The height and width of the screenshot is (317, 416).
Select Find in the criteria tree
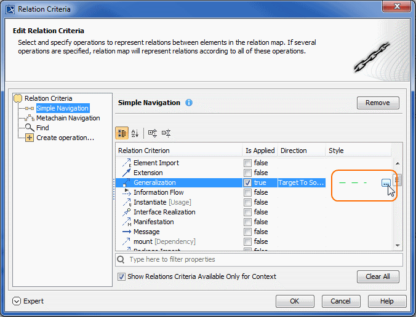(x=42, y=128)
